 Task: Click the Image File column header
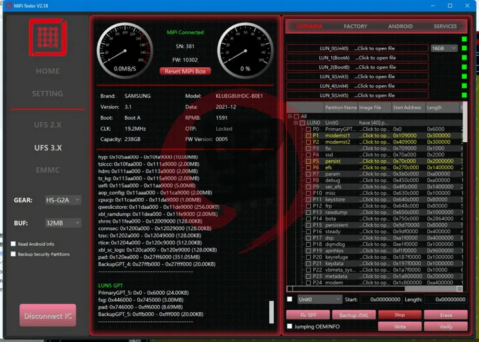pos(374,107)
